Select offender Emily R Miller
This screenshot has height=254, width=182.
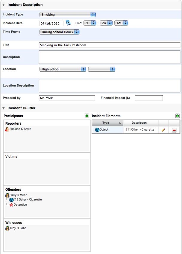coord(18,195)
